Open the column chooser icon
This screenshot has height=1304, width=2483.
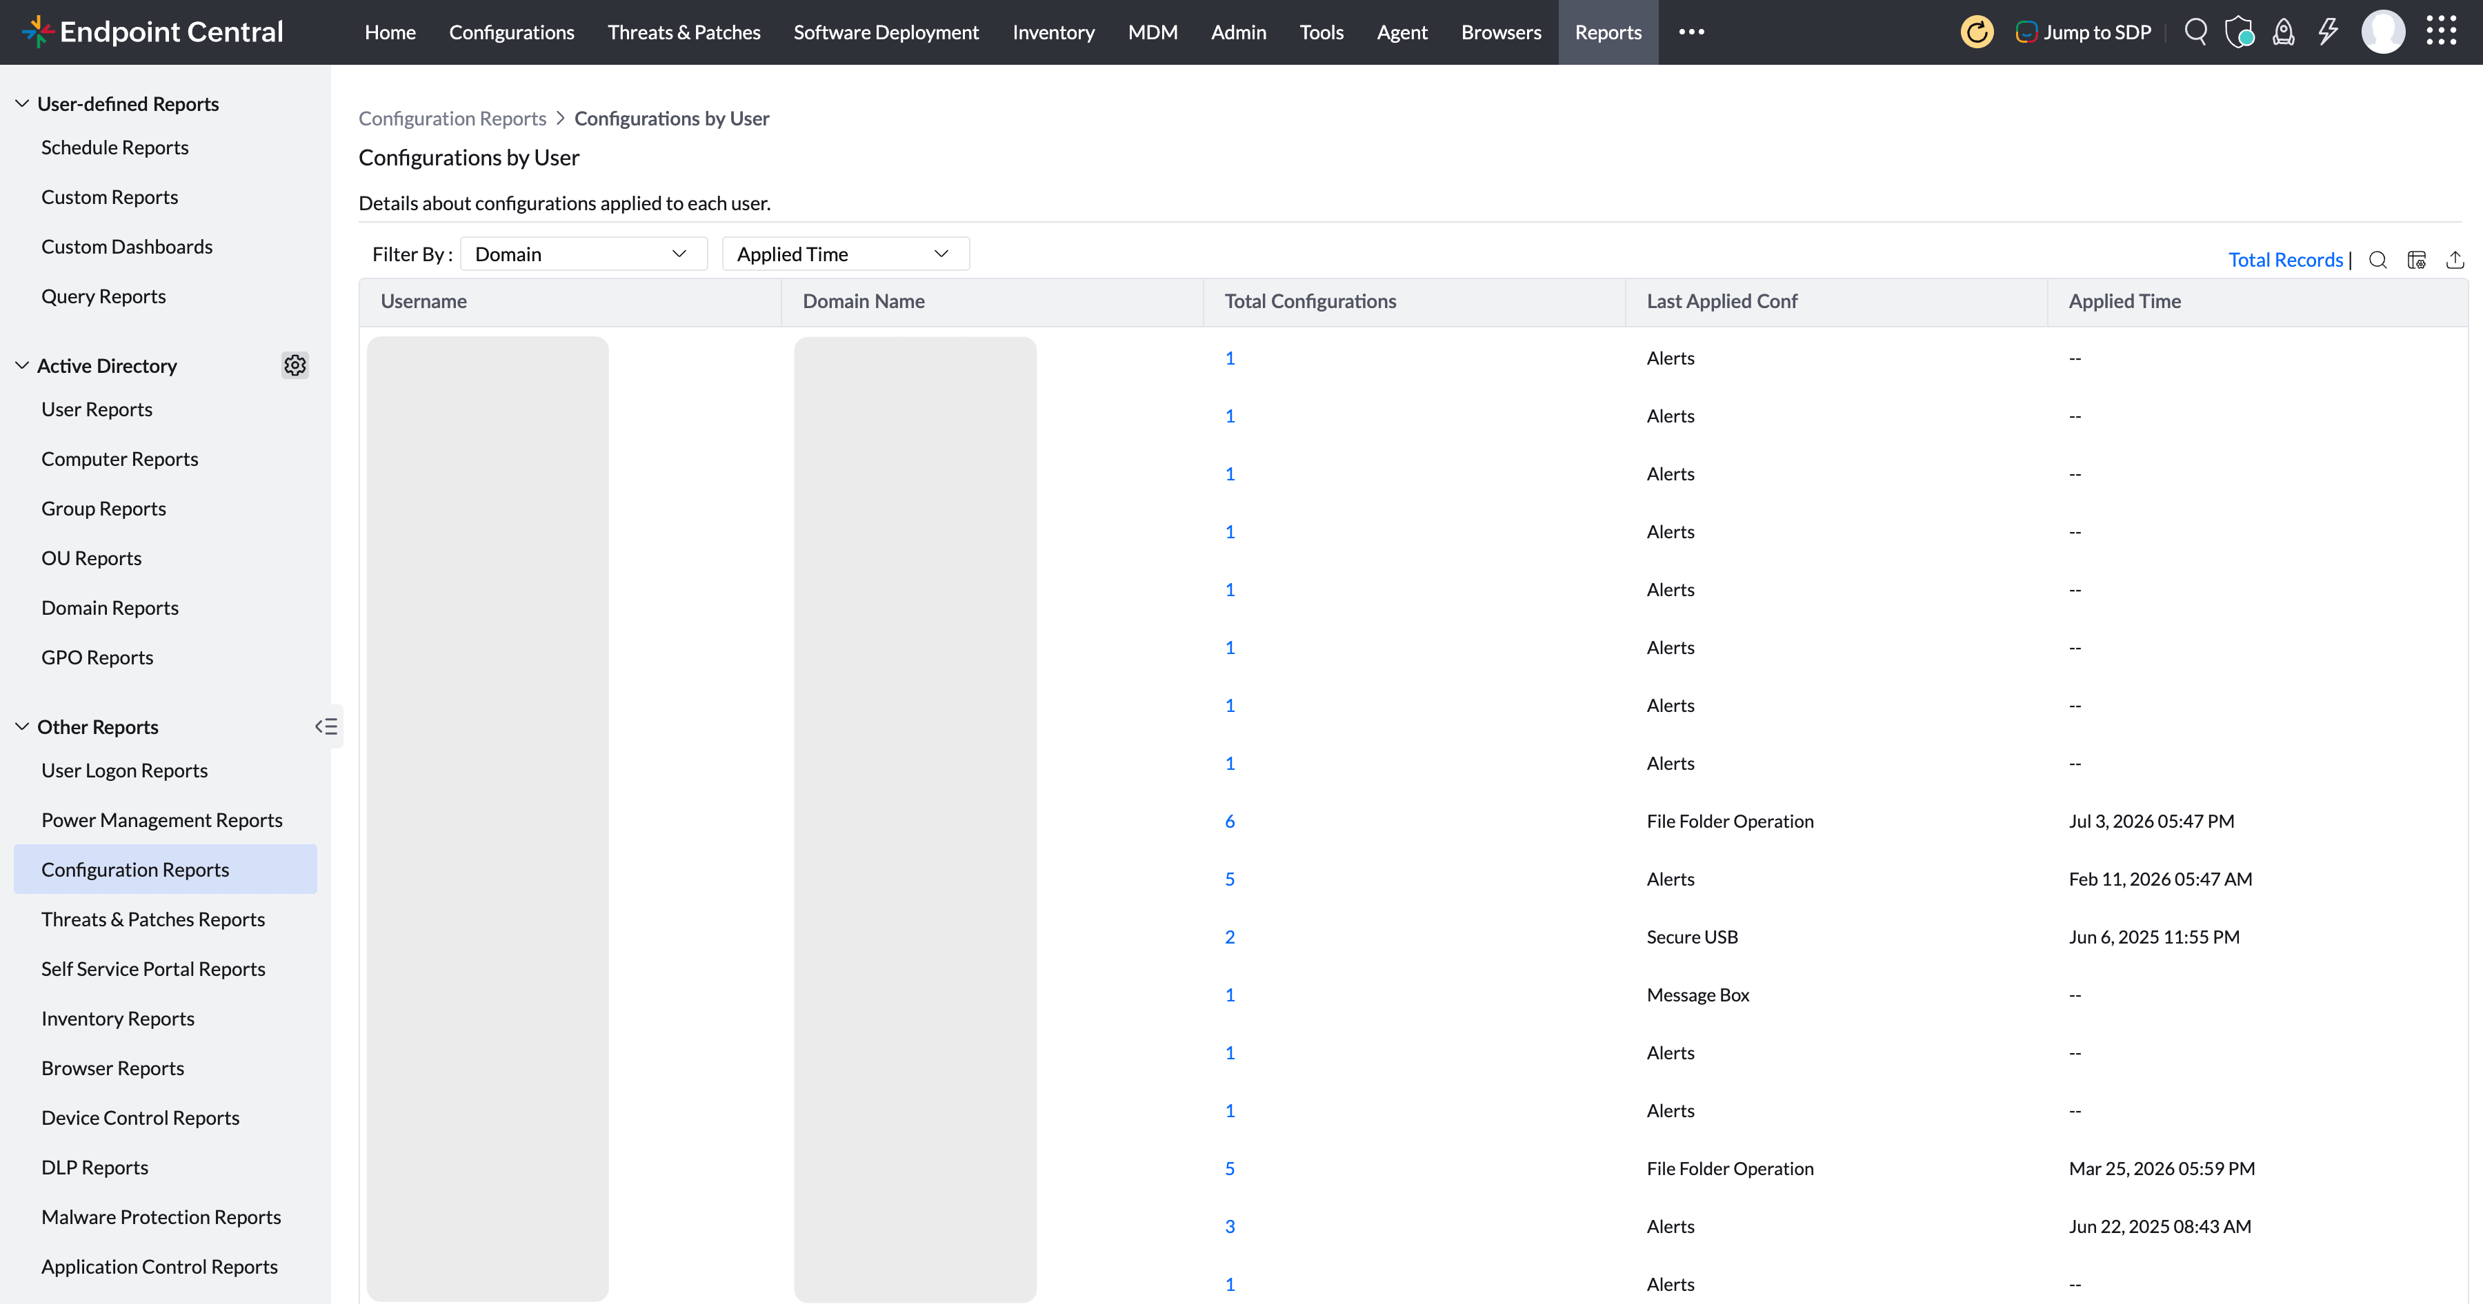2417,260
